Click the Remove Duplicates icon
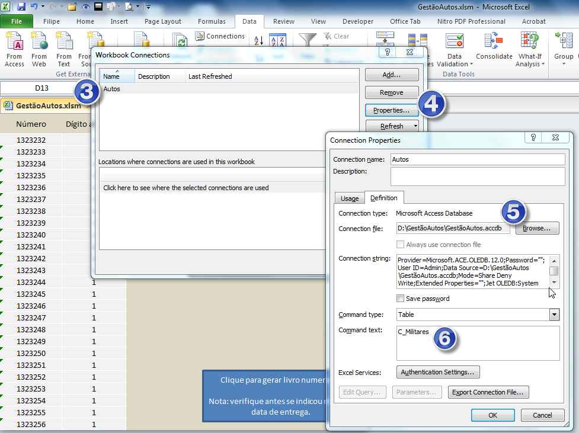The image size is (579, 433). (x=418, y=40)
